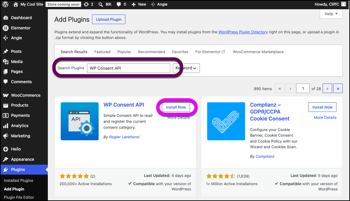This screenshot has height=201, width=350.
Task: Open the WP Consent API title link
Action: 124,105
